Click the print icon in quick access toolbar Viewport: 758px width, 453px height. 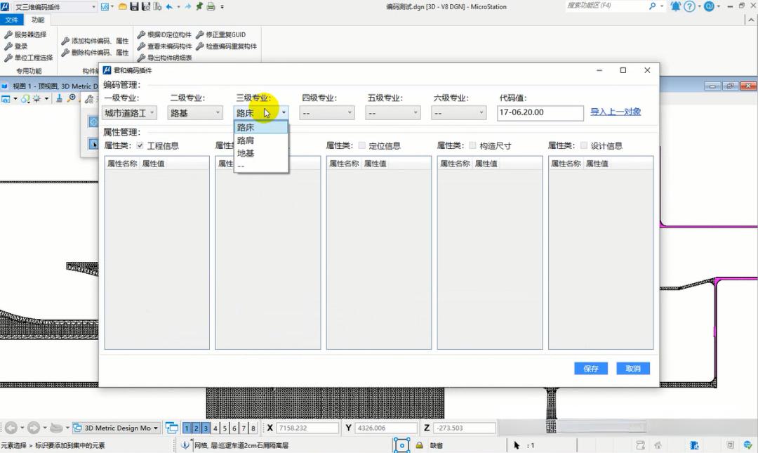click(211, 6)
